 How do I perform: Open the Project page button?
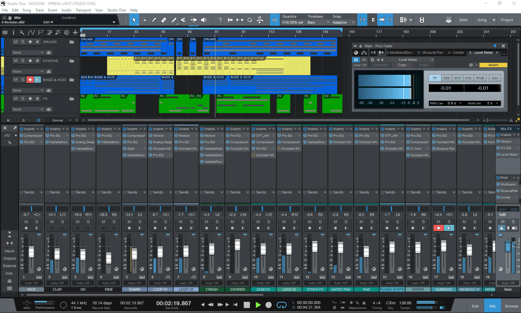pos(507,20)
